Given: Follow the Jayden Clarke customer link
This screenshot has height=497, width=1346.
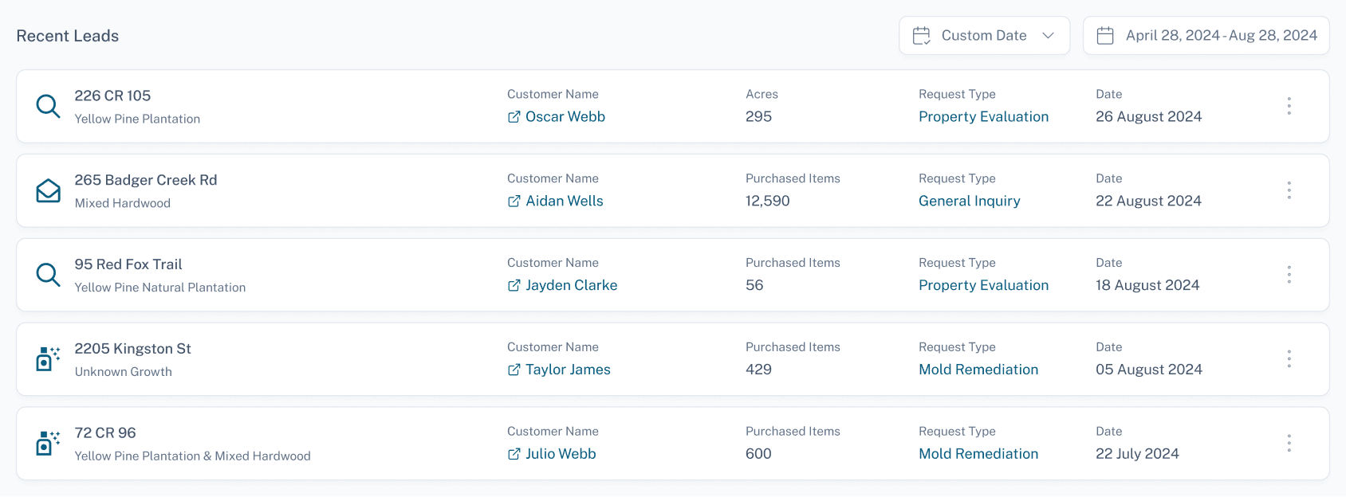Looking at the screenshot, I should pyautogui.click(x=571, y=286).
